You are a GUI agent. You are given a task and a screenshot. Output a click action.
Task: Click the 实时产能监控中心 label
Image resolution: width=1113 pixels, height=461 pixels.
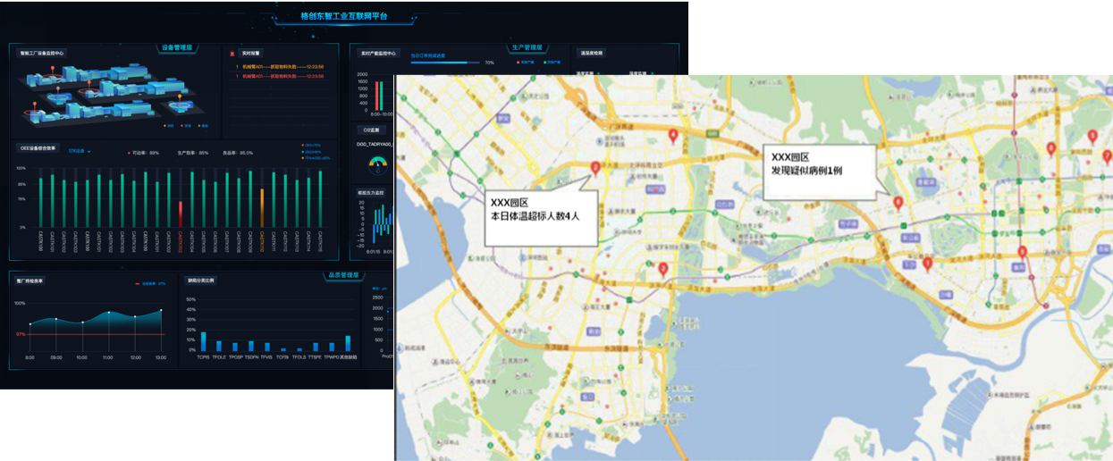coord(378,54)
